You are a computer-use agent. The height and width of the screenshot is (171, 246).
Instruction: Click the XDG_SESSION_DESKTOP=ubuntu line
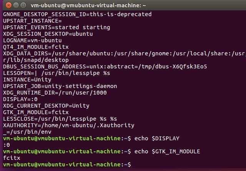point(48,34)
